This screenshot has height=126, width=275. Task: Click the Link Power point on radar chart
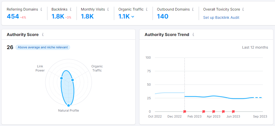pyautogui.click(x=62, y=78)
